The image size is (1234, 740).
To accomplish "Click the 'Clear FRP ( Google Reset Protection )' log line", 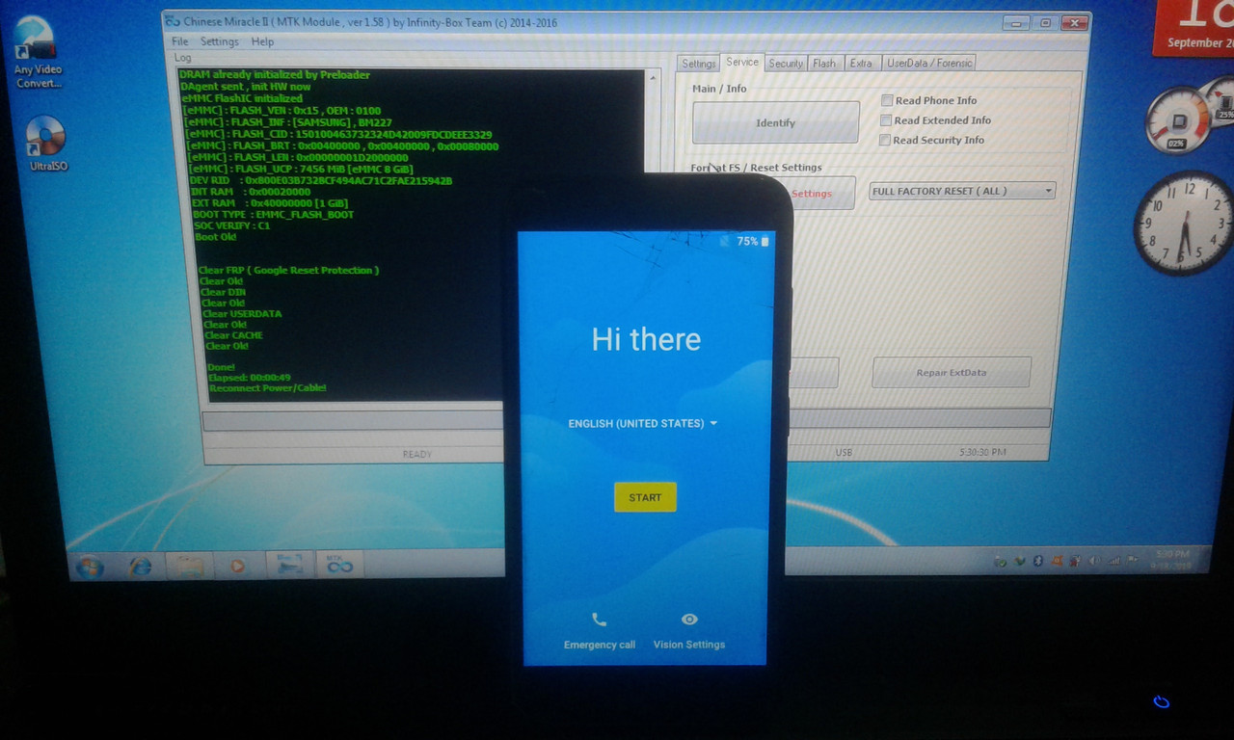I will (x=288, y=270).
